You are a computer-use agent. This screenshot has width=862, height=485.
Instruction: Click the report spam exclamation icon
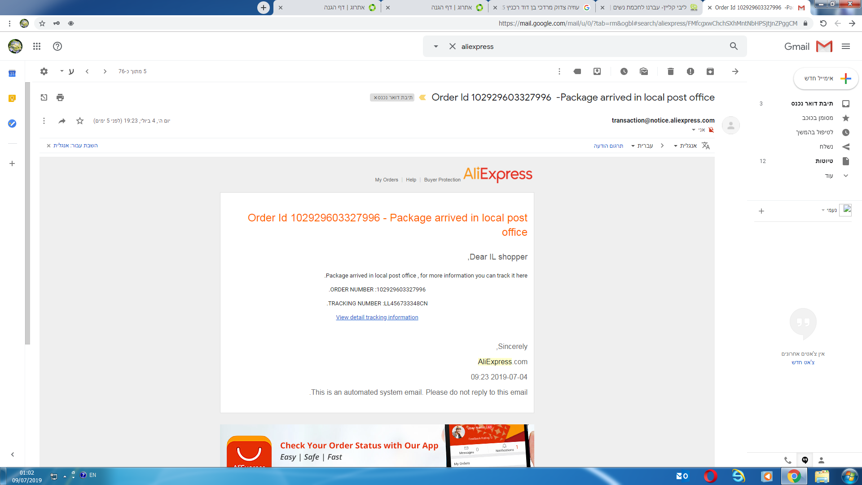(x=690, y=71)
